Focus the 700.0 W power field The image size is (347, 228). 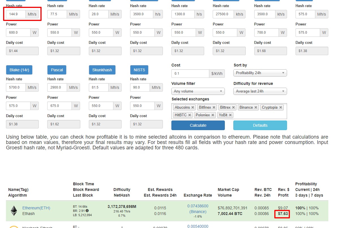266,33
